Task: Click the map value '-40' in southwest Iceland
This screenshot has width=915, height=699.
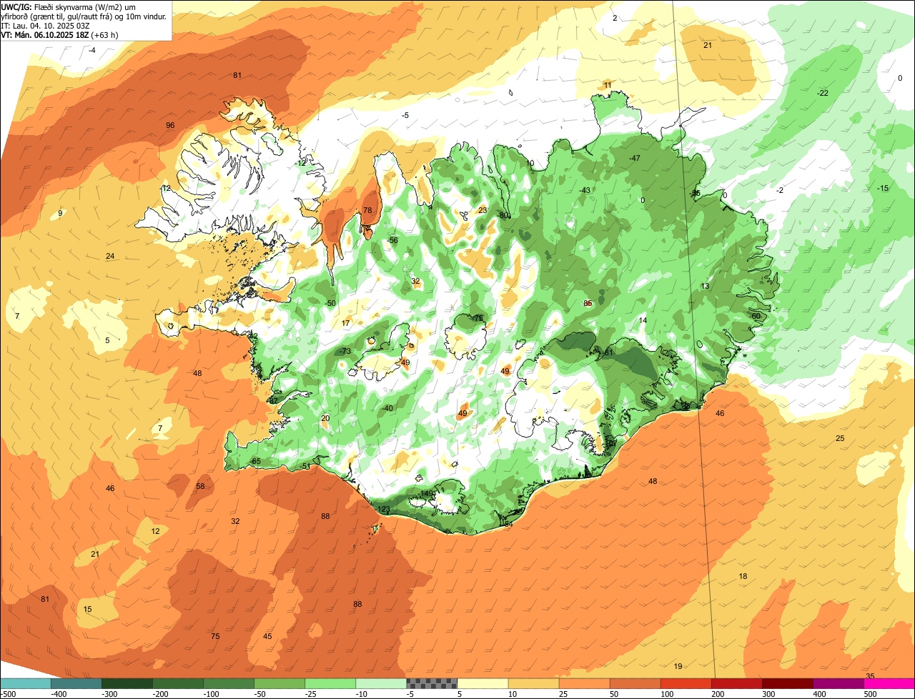Action: click(387, 408)
